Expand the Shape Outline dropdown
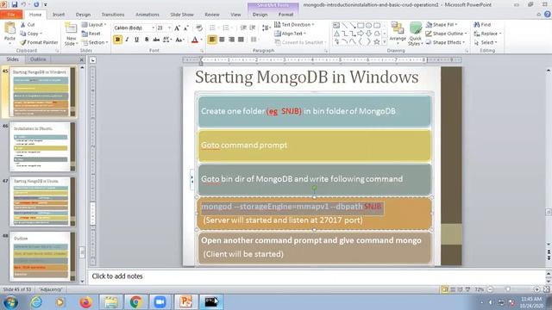The height and width of the screenshot is (310, 552). [x=446, y=34]
